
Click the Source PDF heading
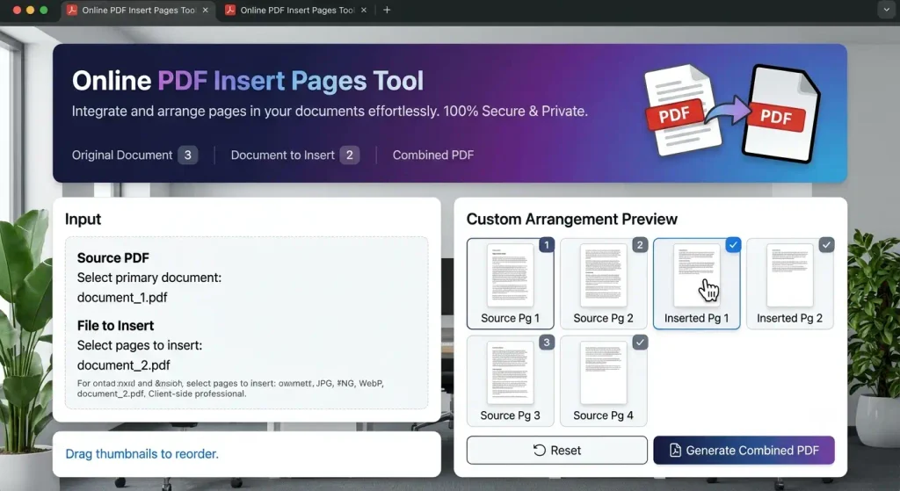point(113,258)
